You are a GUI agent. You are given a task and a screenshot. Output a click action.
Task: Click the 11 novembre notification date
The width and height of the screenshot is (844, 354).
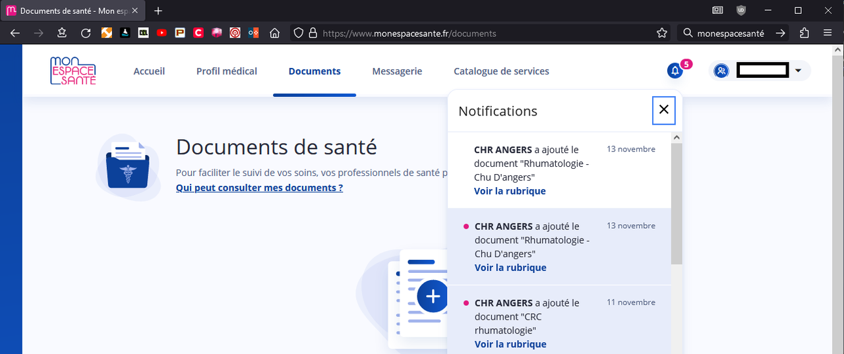point(631,303)
